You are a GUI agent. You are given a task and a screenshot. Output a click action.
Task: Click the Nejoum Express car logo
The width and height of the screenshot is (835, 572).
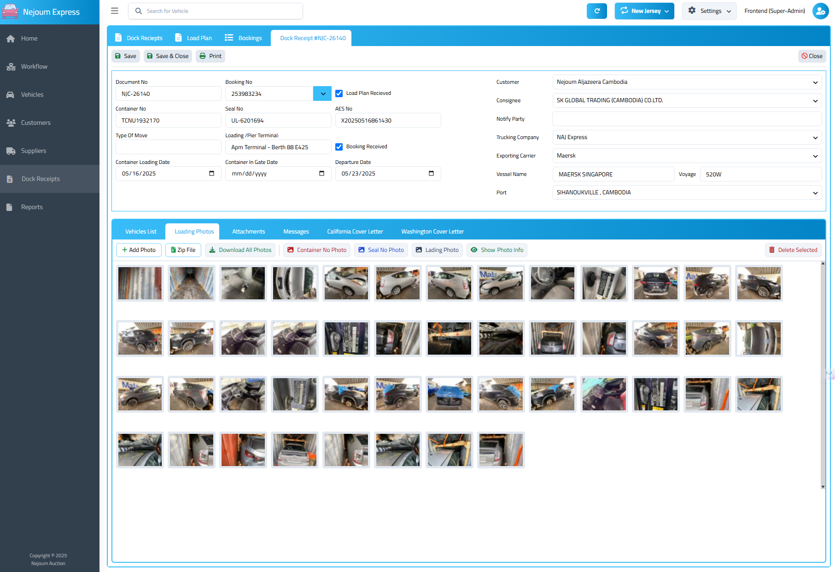[10, 12]
